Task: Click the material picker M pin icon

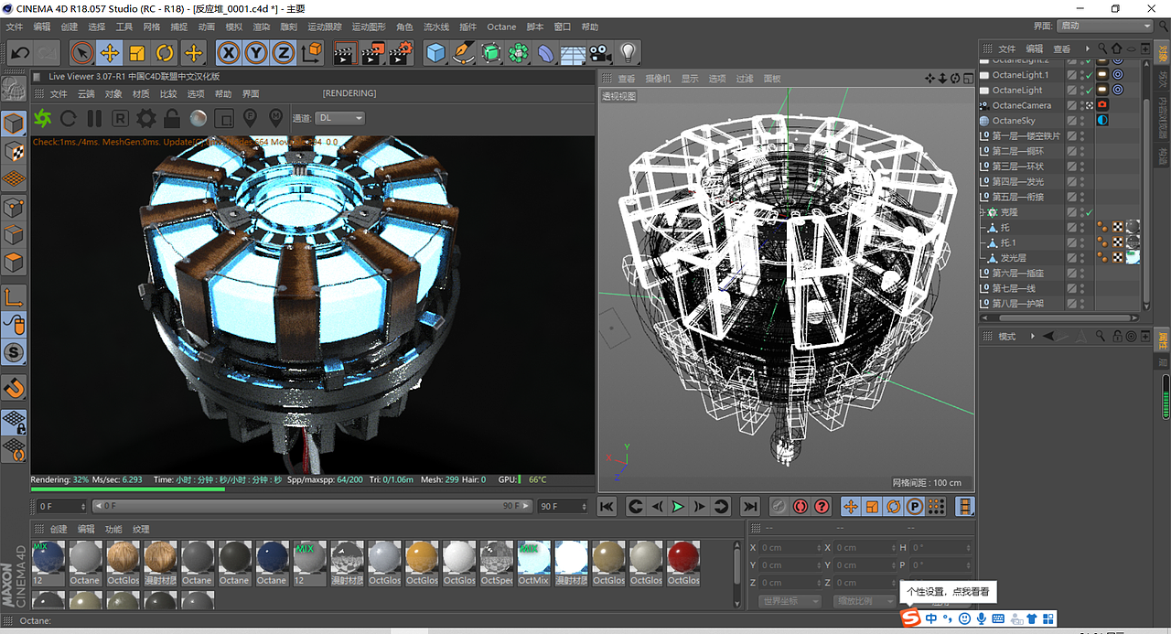Action: point(275,118)
